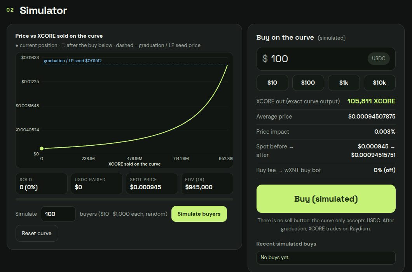412x272 pixels.
Task: Click the $0.01225 y-axis label
Action: pyautogui.click(x=30, y=82)
